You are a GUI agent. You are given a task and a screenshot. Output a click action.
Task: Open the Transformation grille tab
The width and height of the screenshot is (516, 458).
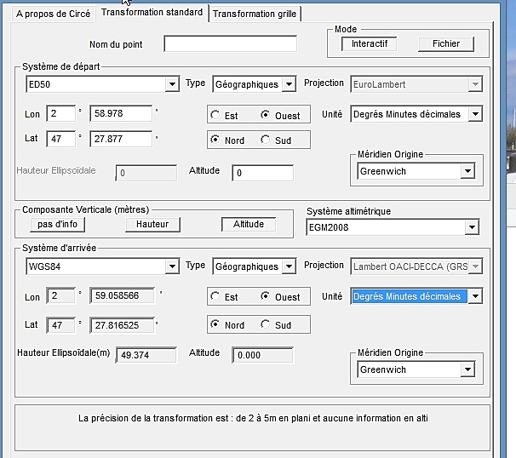255,14
